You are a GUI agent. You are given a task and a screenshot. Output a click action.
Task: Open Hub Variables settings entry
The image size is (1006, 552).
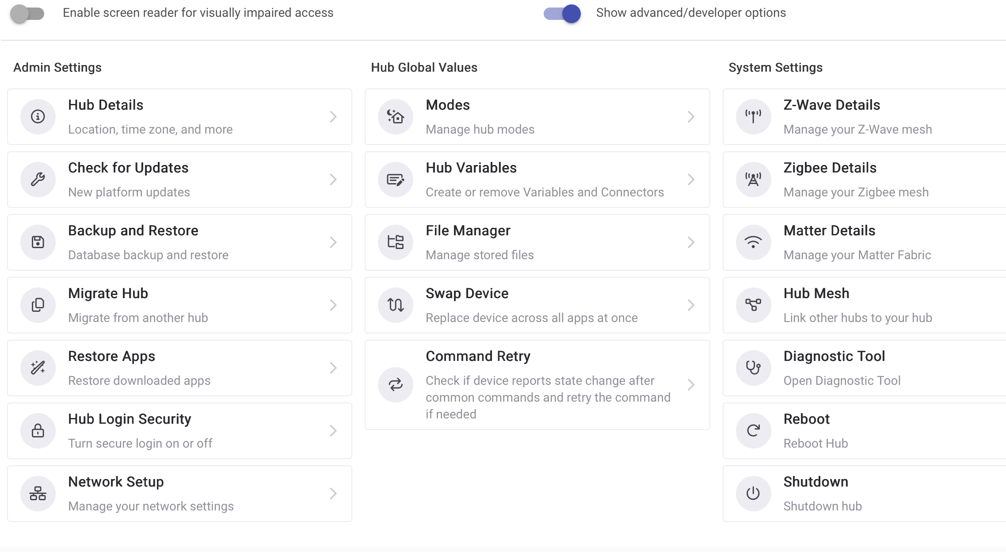click(537, 180)
